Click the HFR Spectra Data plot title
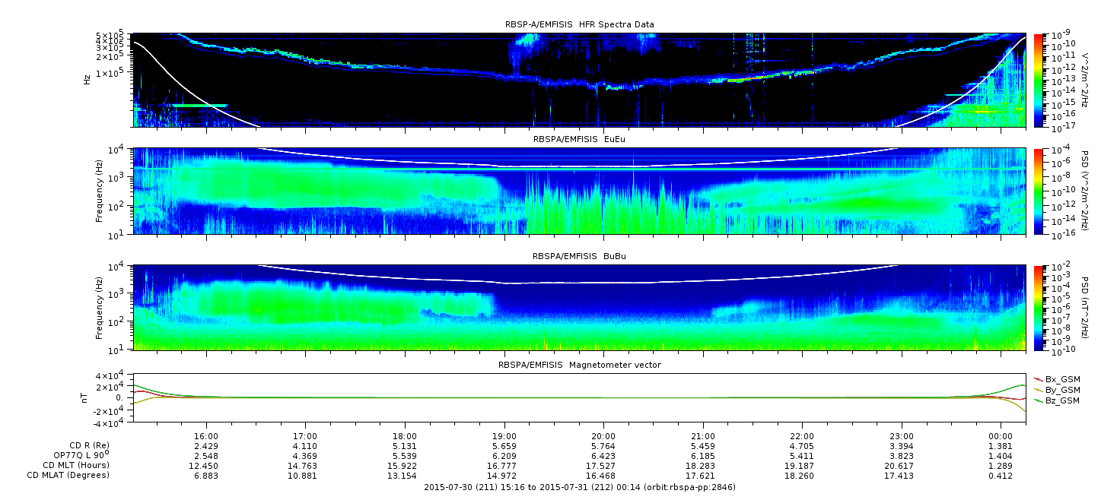 579,24
